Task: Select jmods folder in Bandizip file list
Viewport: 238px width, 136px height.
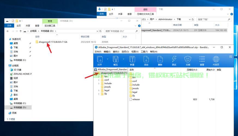Action: [x=134, y=88]
